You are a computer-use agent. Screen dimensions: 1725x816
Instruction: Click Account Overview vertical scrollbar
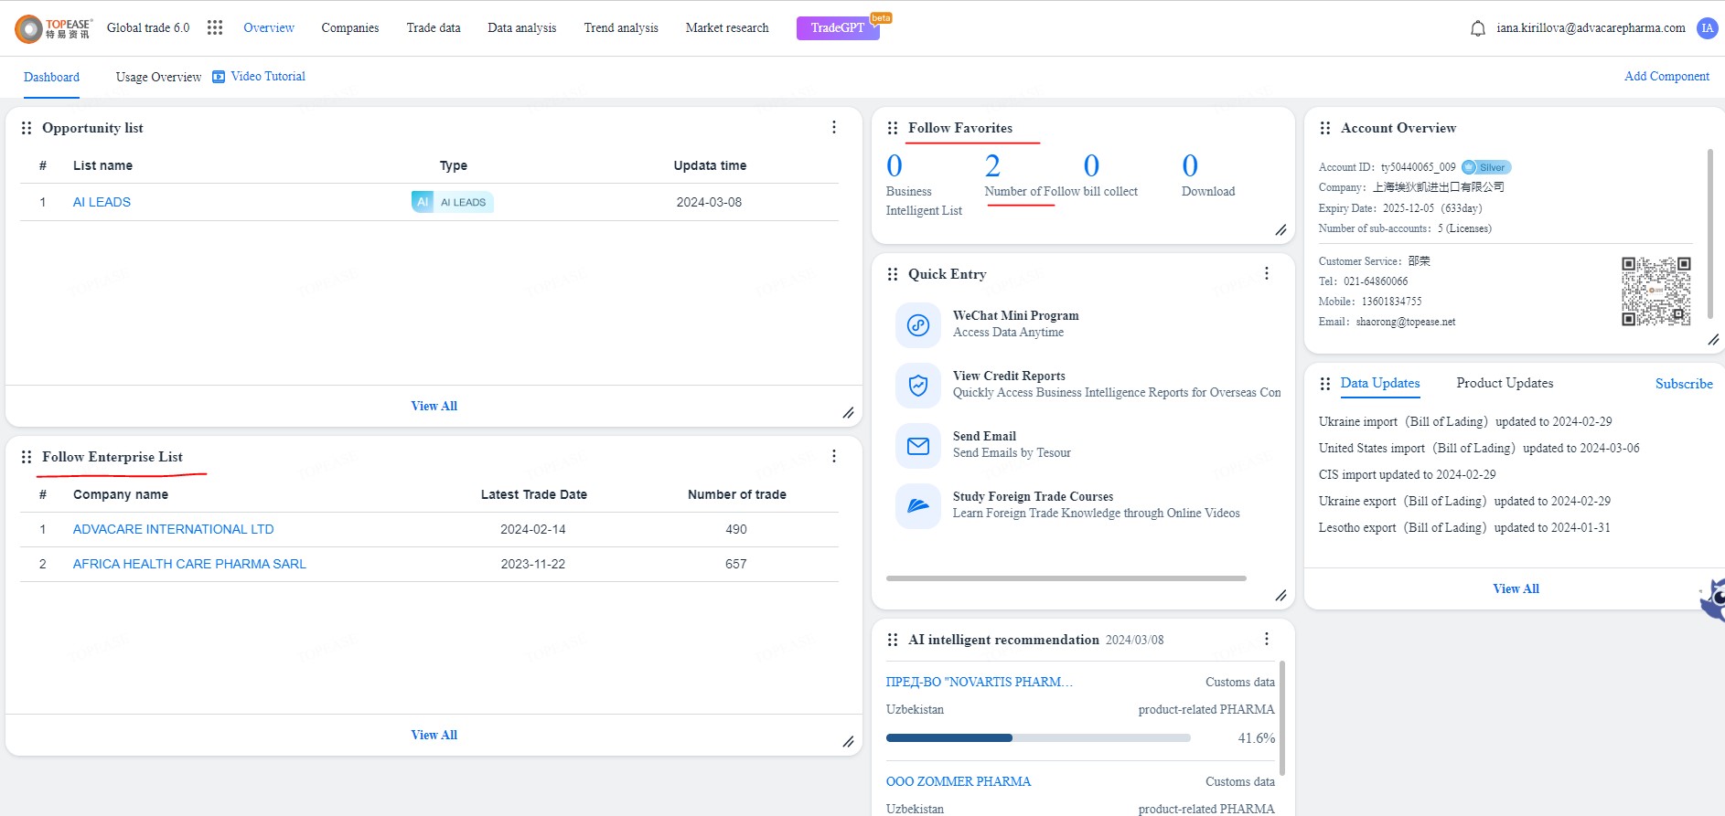tap(1710, 234)
